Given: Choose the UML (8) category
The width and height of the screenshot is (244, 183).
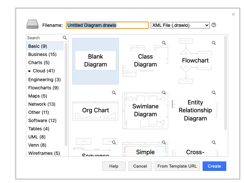Looking at the screenshot, I should 37,137.
